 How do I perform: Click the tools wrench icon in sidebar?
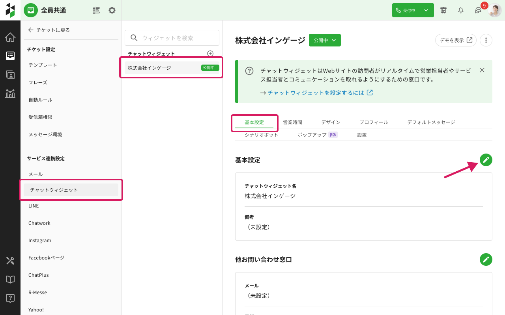click(10, 261)
